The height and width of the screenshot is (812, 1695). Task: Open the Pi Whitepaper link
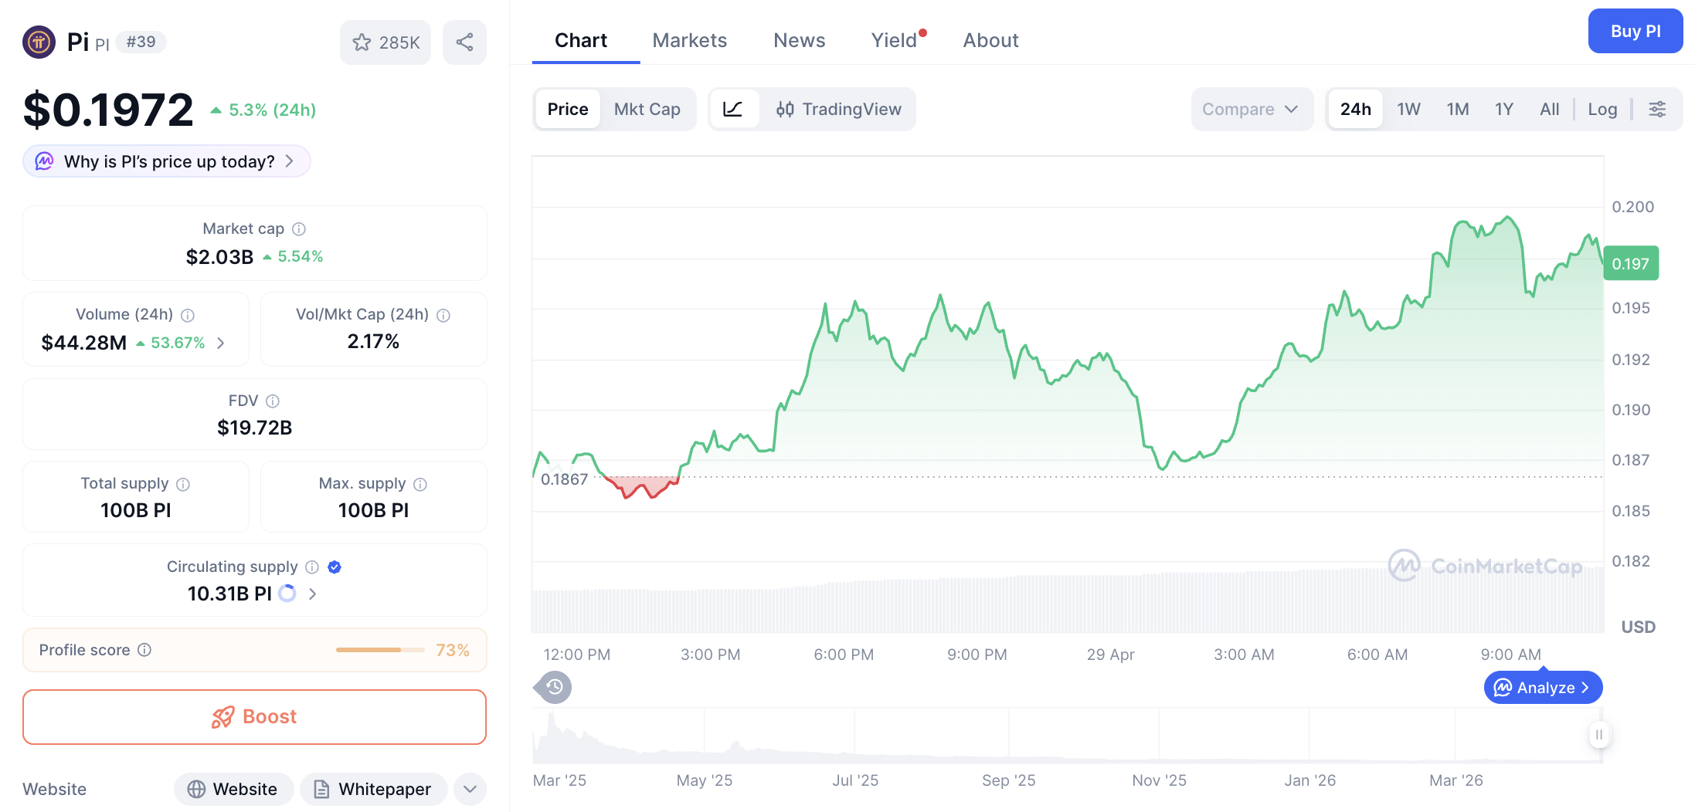(374, 790)
